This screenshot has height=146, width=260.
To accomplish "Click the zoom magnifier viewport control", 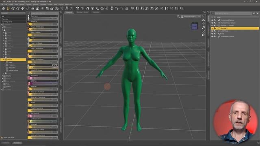I will [203, 28].
